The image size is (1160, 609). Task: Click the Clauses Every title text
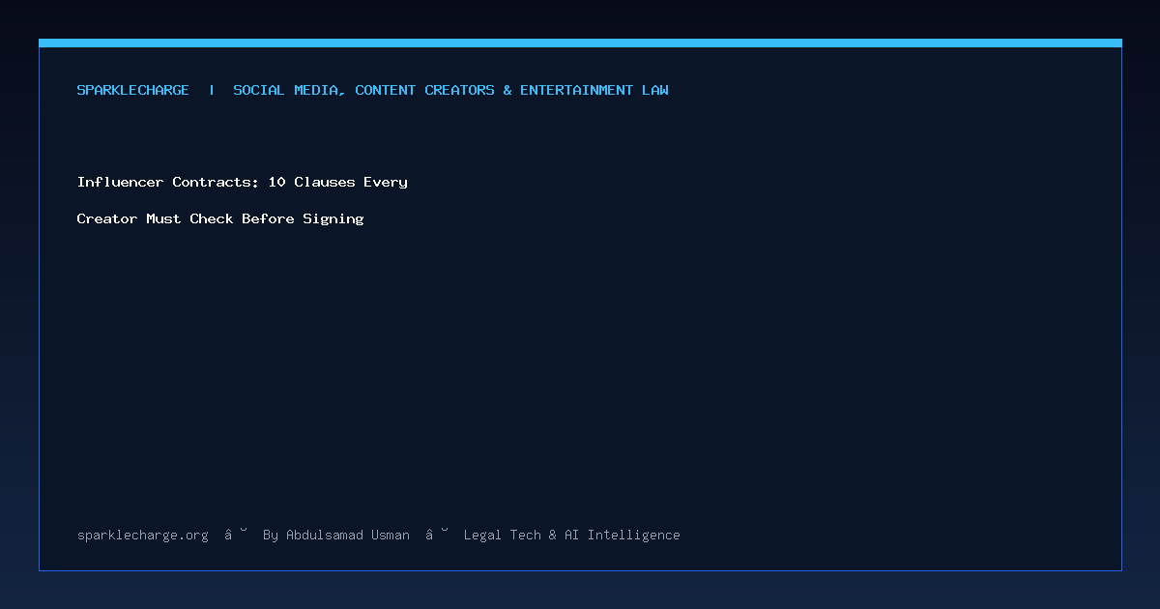click(351, 182)
